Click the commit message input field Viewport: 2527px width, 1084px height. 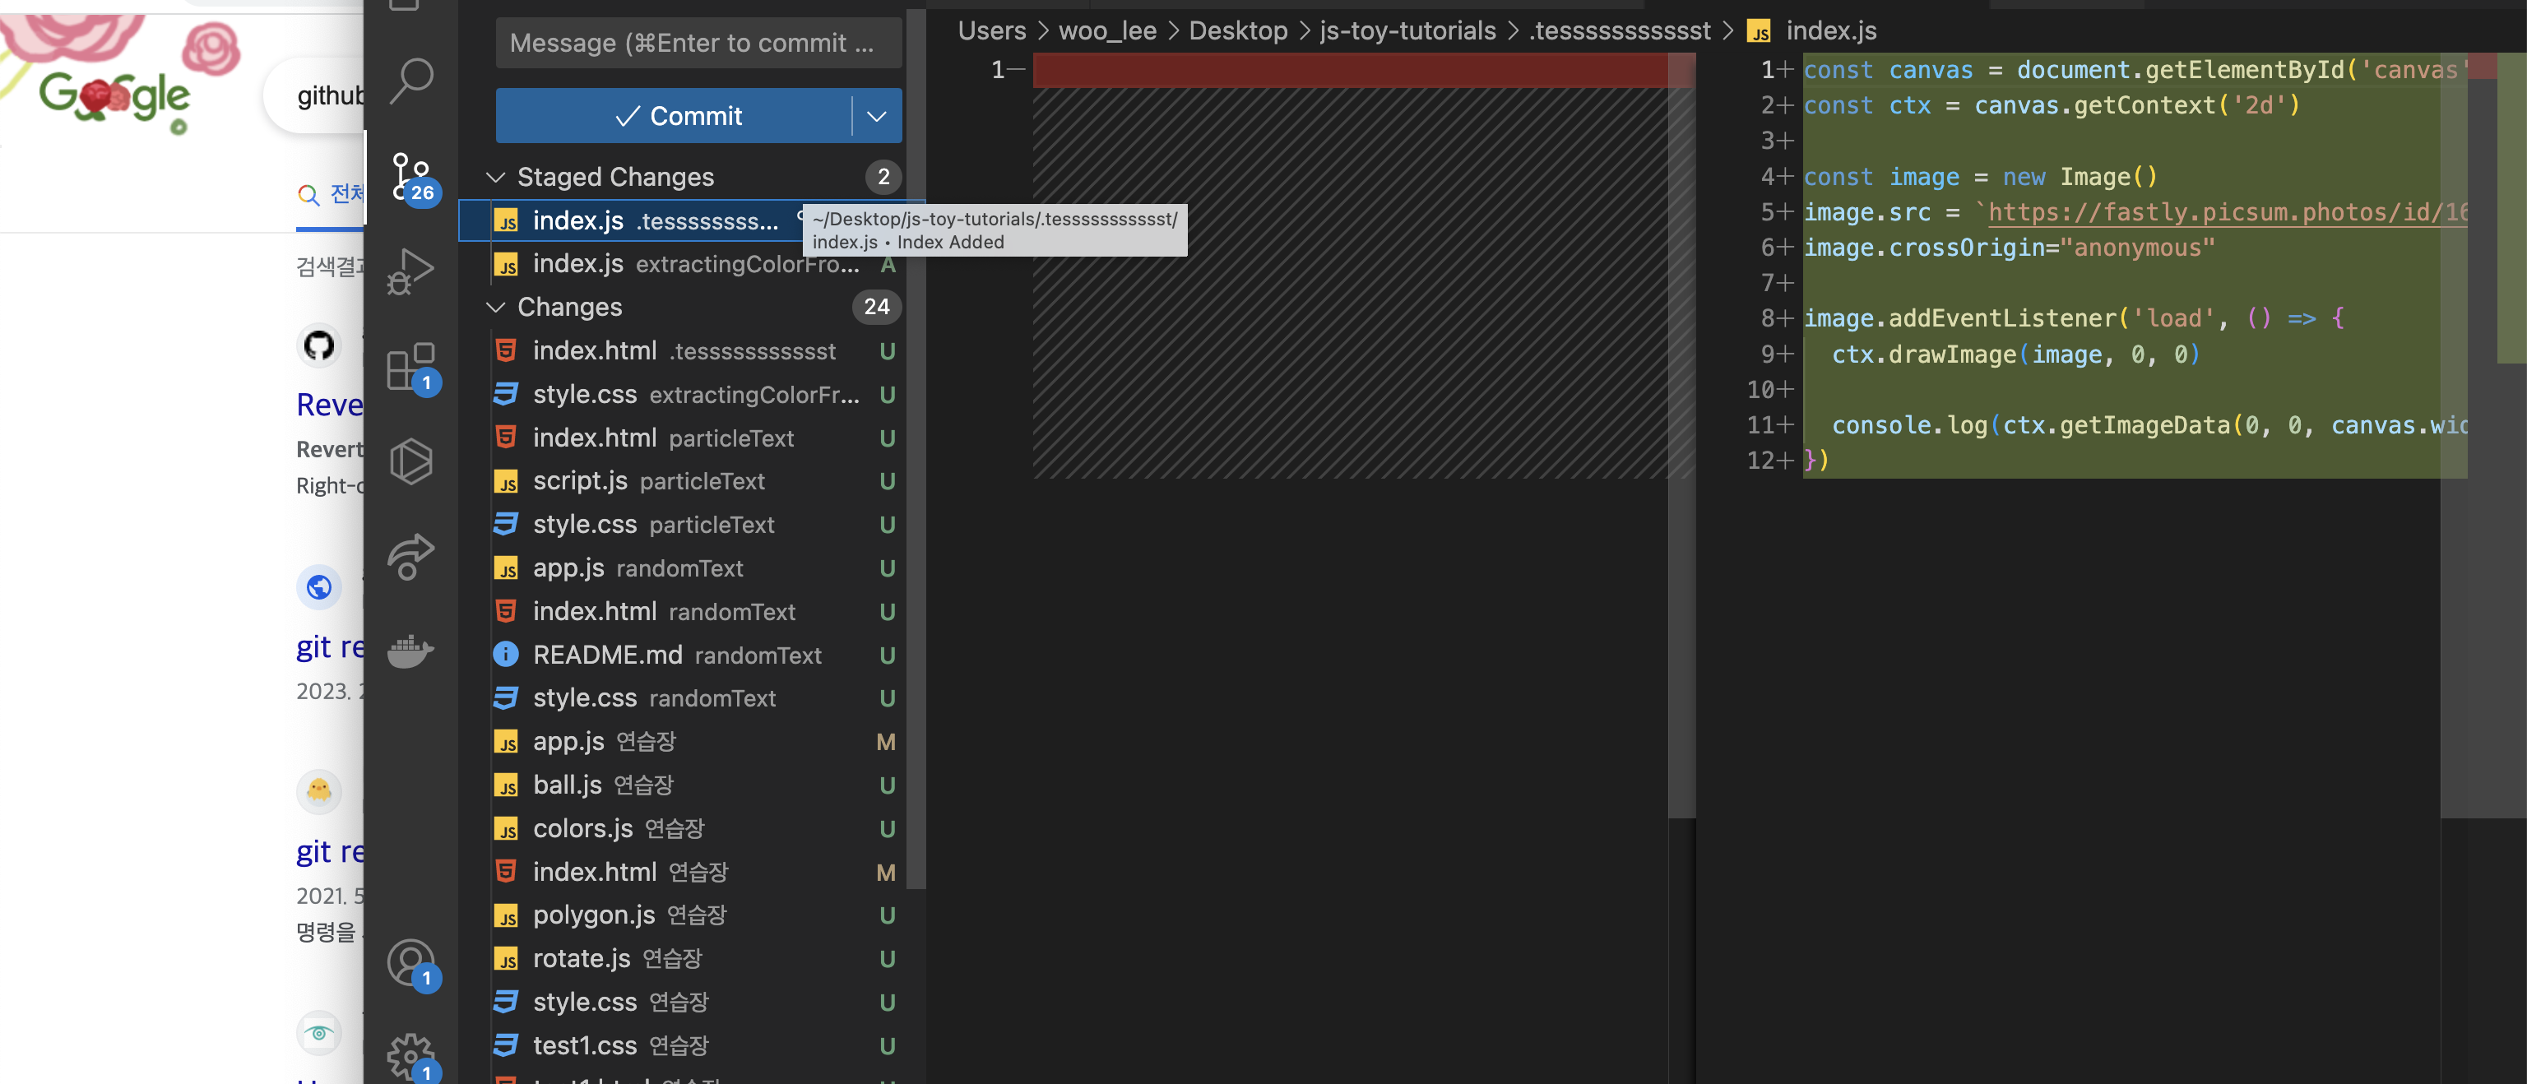(x=698, y=43)
